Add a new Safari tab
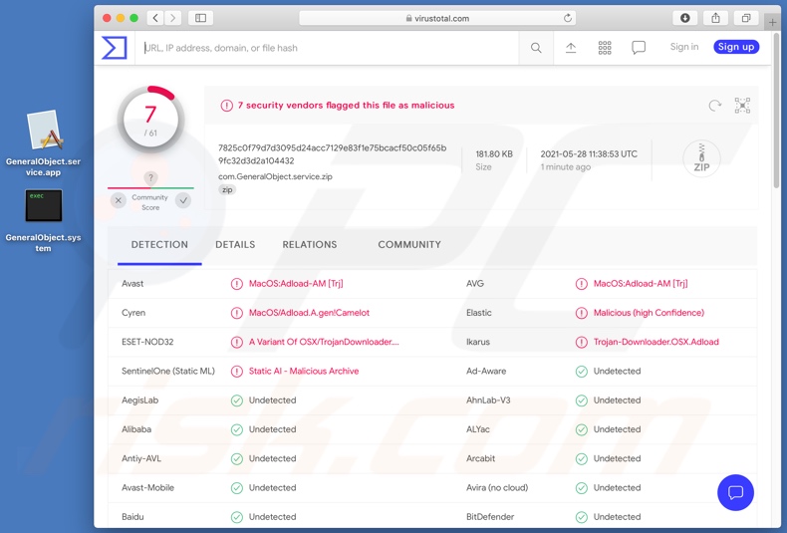This screenshot has height=533, width=787. click(772, 22)
